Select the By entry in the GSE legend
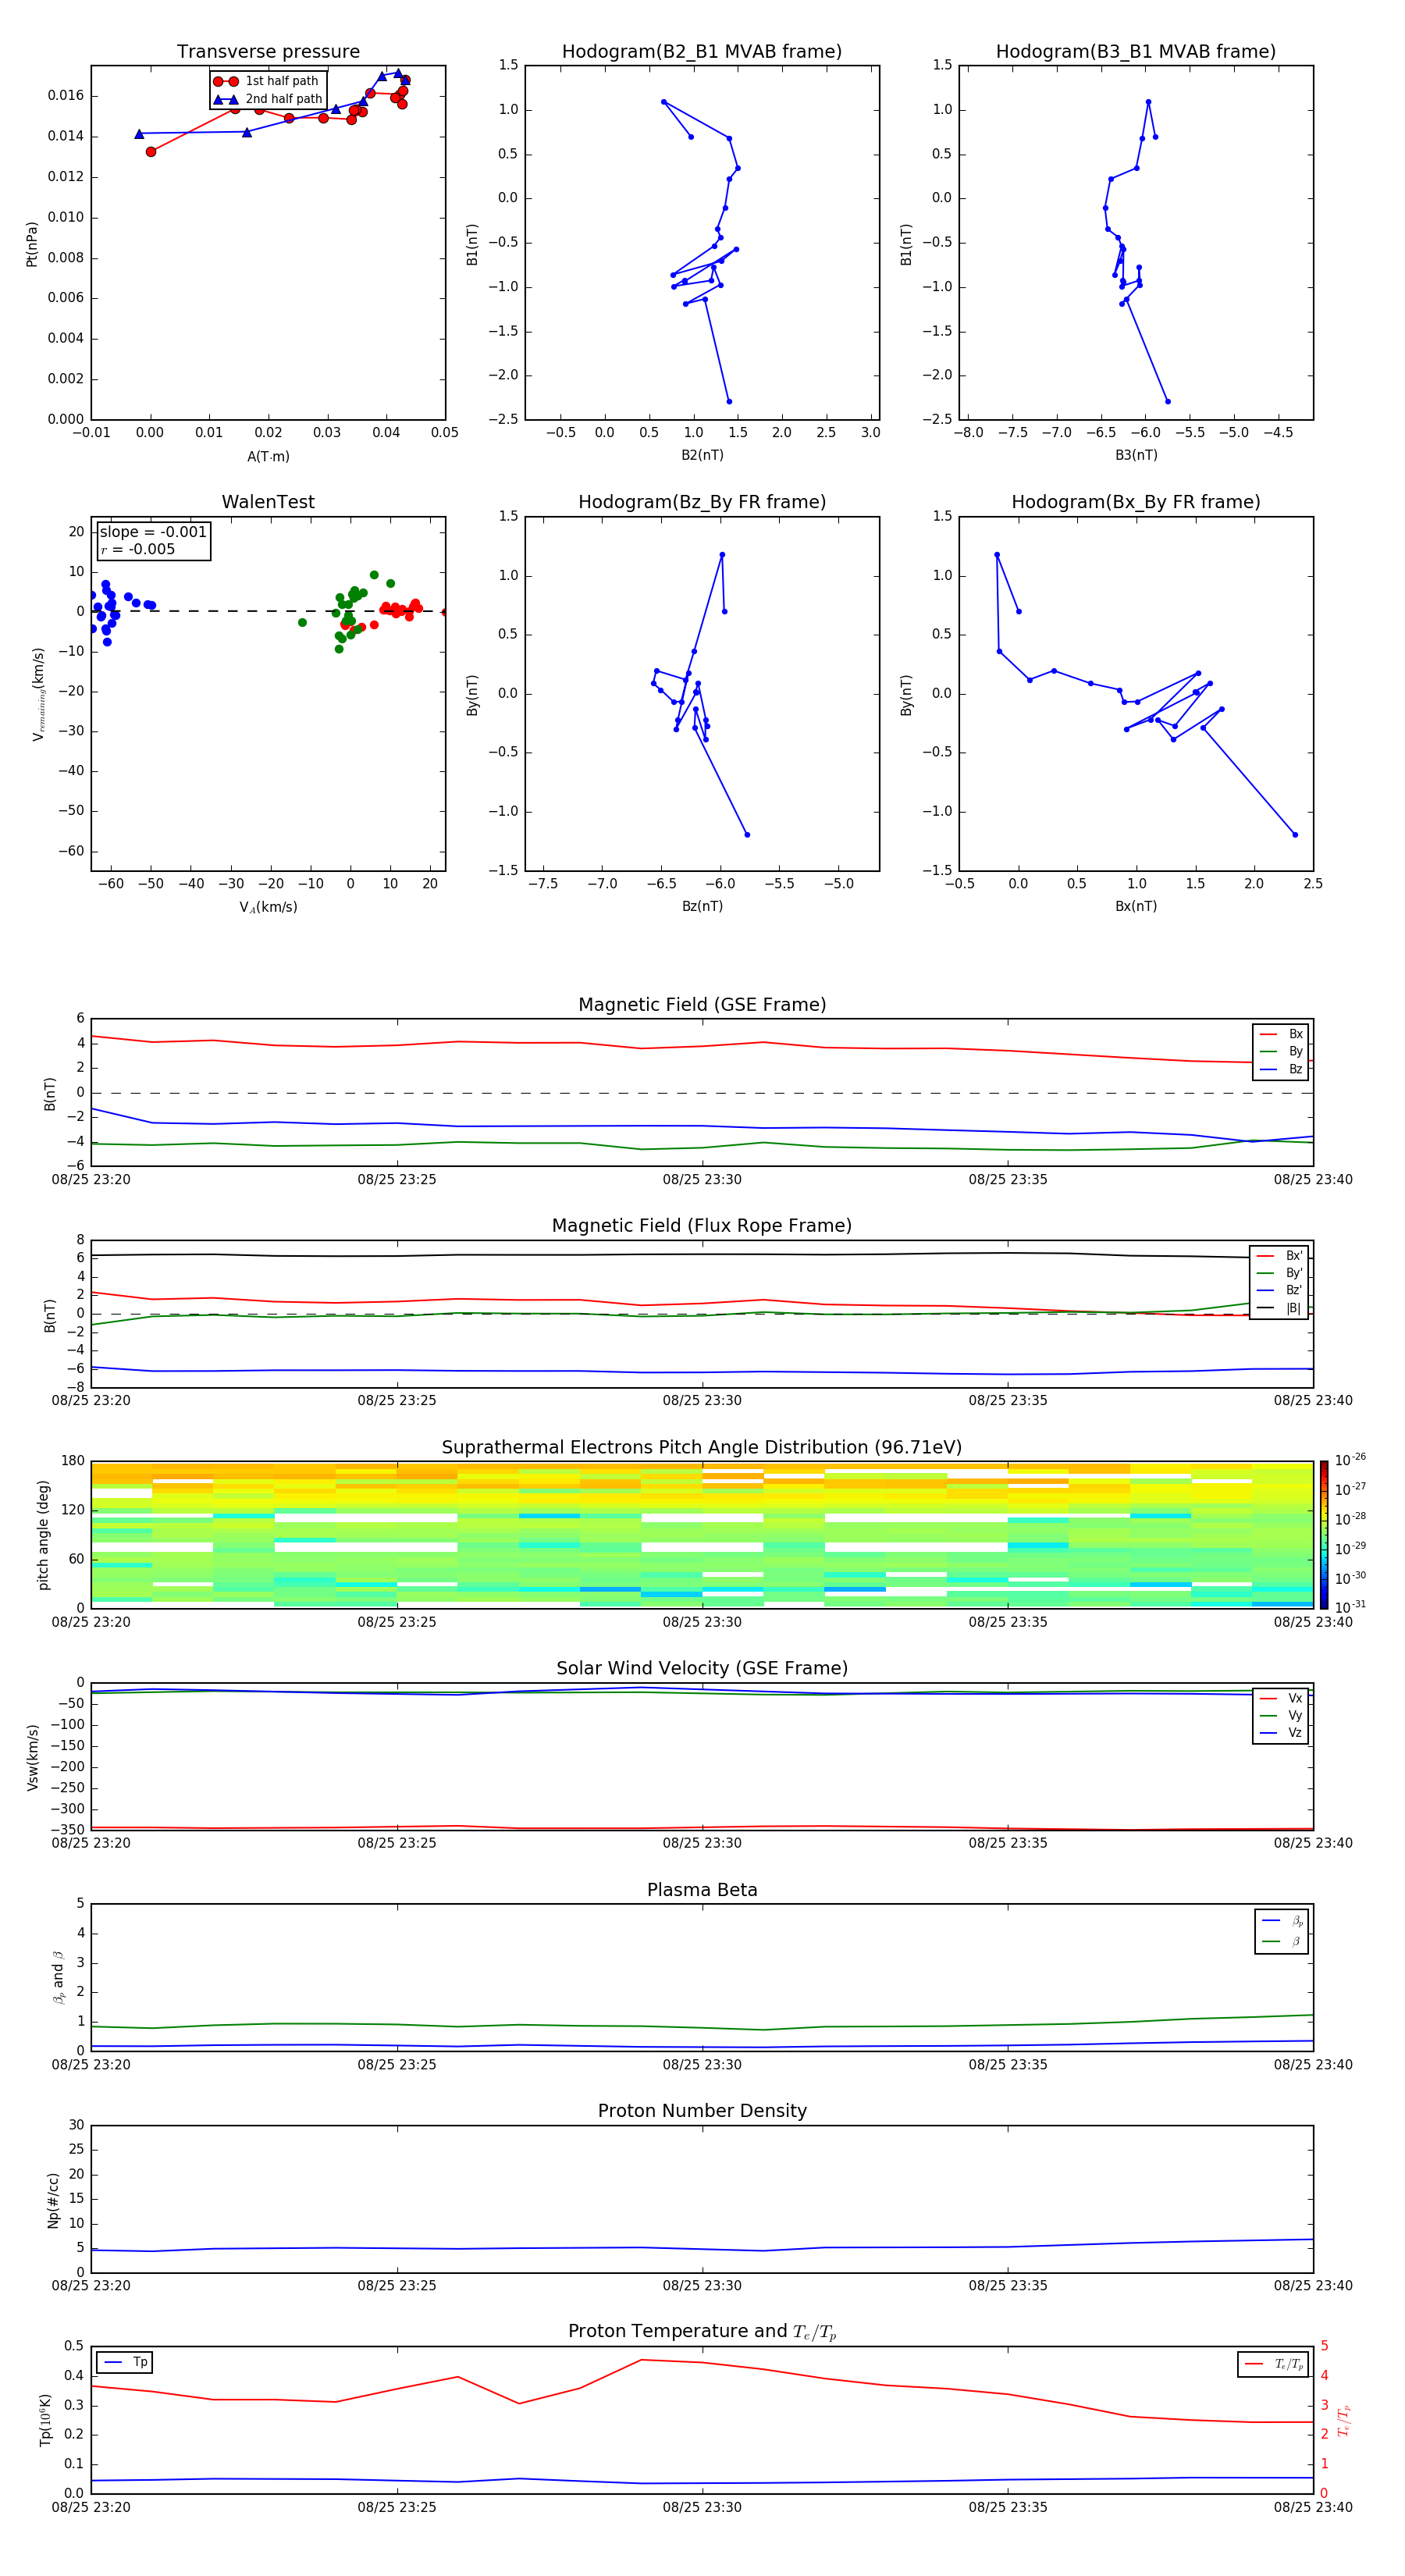Screen dimensions: 1405x2576 tap(1281, 1051)
